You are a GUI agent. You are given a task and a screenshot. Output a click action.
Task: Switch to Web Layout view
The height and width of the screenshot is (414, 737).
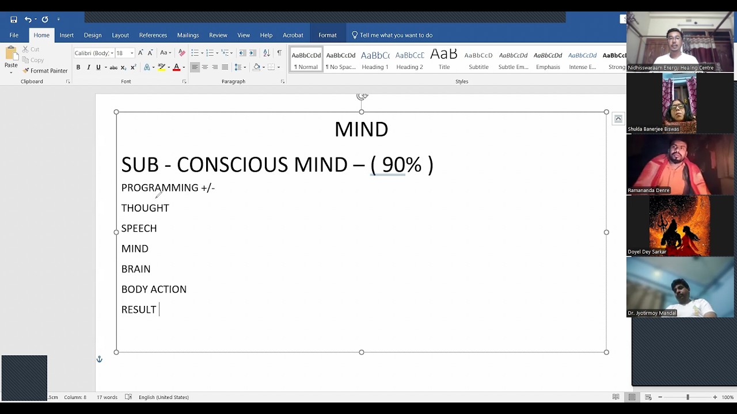pos(648,397)
